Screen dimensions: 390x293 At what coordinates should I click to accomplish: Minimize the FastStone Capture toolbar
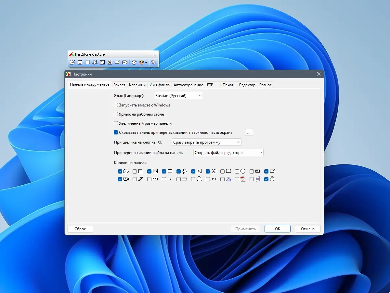point(149,55)
